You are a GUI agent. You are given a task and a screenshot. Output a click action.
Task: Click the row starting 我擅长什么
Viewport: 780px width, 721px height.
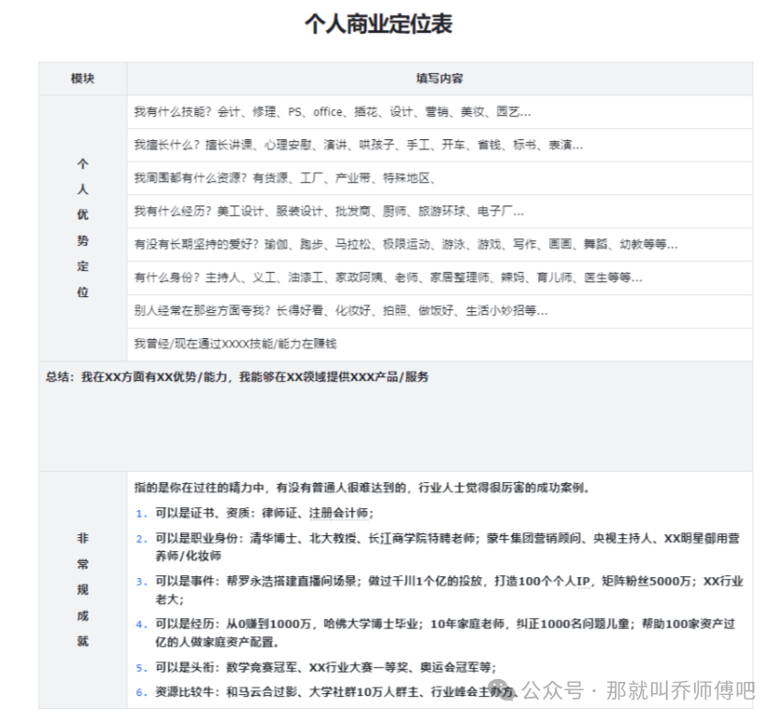point(358,146)
